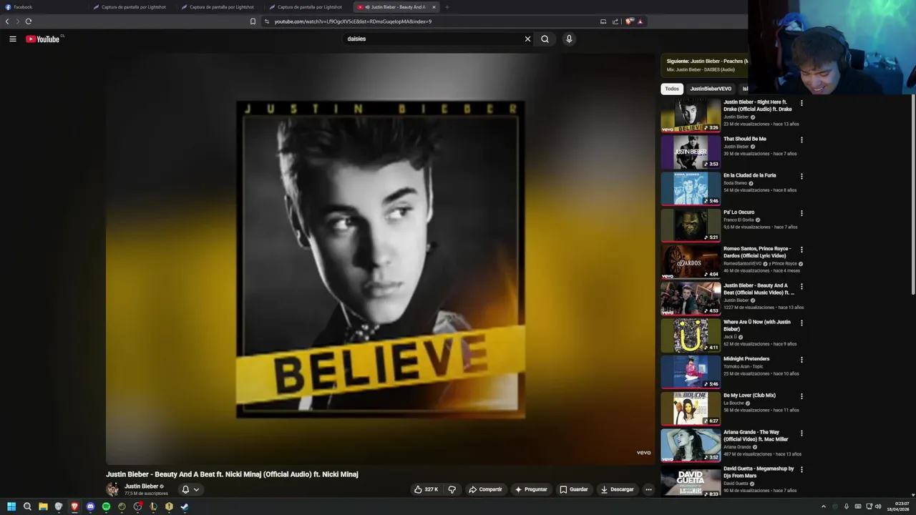
Task: Click the main video player area
Action: click(380, 259)
